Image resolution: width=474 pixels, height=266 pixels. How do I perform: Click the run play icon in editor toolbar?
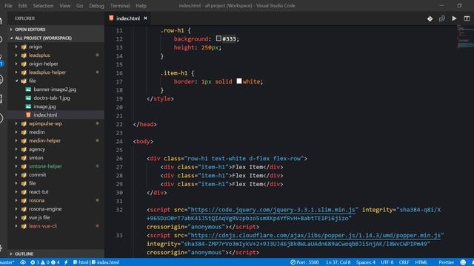coord(454,18)
